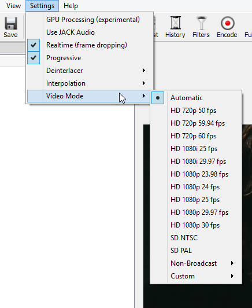
Task: Open the View menu
Action: (13, 6)
